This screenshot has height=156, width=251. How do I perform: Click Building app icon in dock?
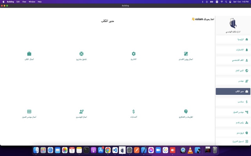point(122,150)
